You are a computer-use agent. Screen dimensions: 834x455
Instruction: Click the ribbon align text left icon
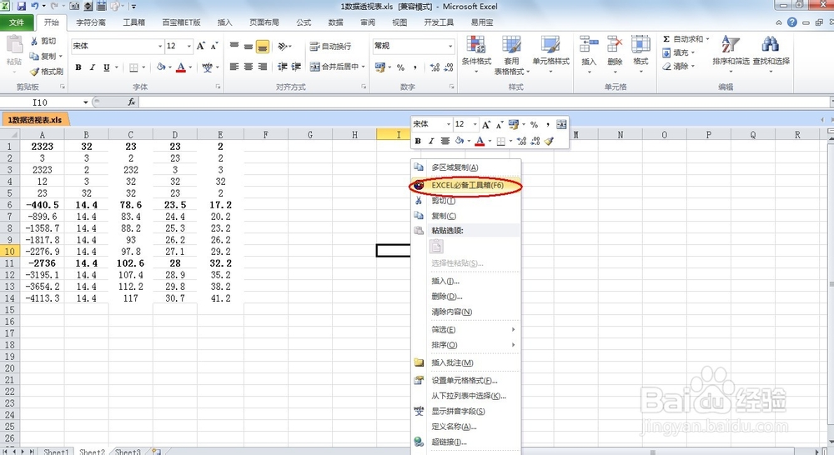click(x=234, y=67)
